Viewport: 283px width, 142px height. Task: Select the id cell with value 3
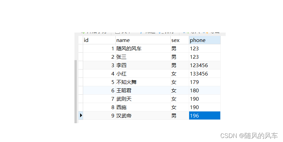click(99, 65)
